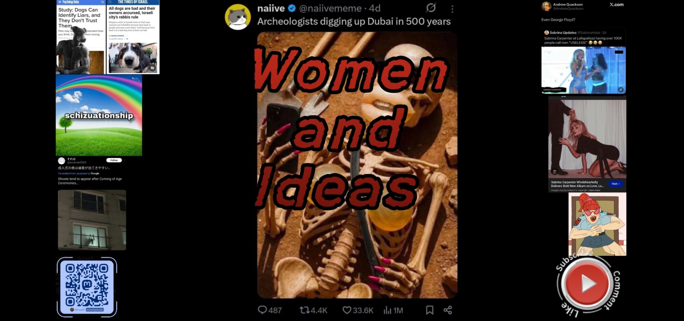Open the schizuationship rainbow image
The height and width of the screenshot is (321, 684).
99,115
